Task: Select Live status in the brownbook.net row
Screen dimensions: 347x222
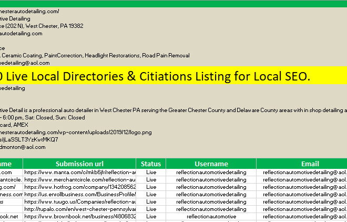Action: [151, 216]
